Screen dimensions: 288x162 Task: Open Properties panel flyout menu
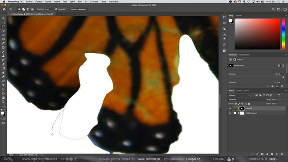[x=286, y=55]
